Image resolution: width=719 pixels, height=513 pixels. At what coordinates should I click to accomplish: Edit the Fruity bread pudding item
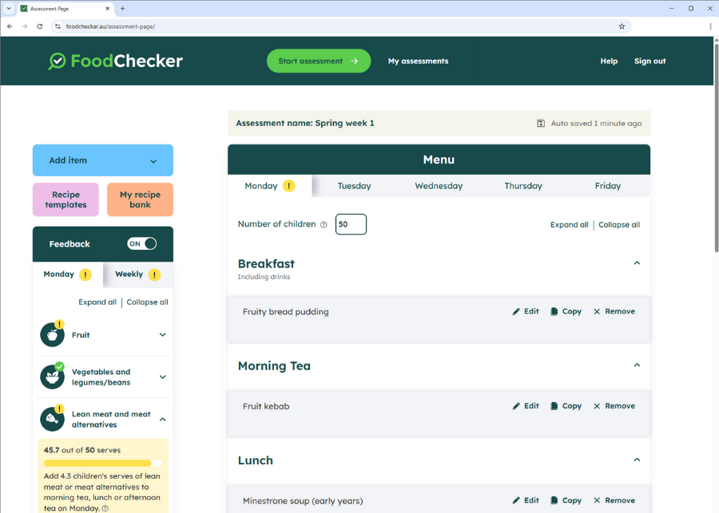tap(526, 312)
